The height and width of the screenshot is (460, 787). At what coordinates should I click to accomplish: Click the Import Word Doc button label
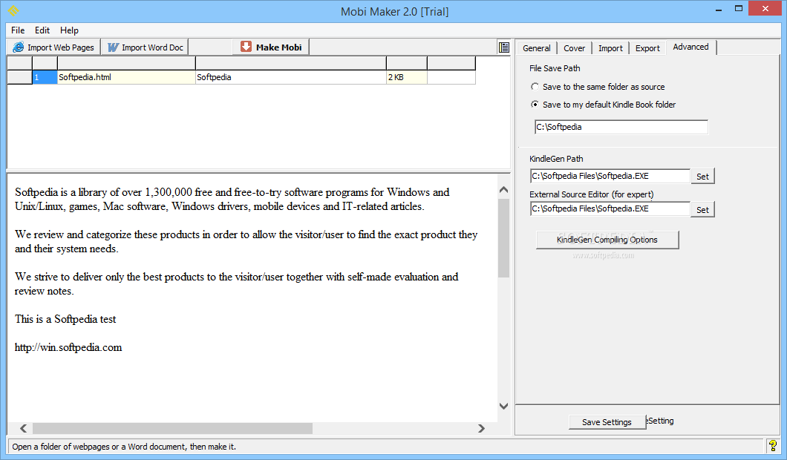coord(153,47)
